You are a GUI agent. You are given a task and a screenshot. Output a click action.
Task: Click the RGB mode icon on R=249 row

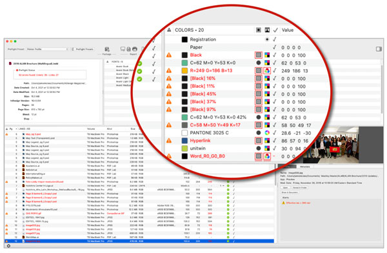point(267,70)
